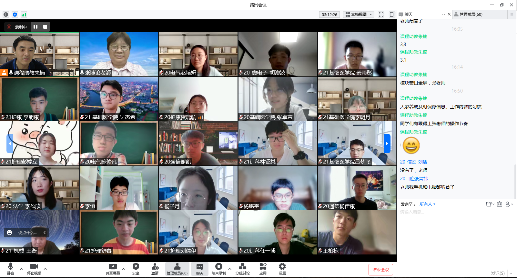Open the send-to 所有人 recipient dropdown

point(427,204)
